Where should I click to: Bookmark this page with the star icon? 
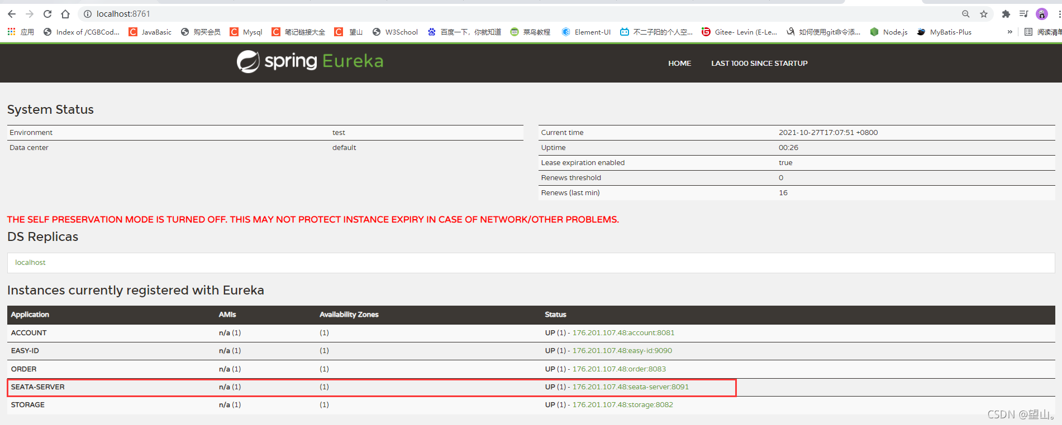point(984,14)
